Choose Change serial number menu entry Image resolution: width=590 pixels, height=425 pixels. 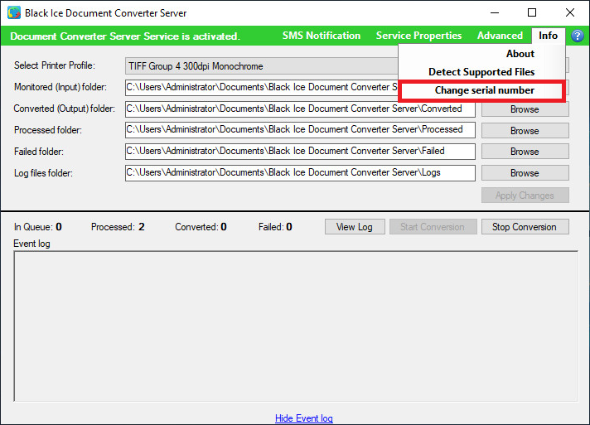[481, 90]
